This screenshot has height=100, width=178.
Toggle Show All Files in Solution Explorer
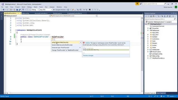coord(170,16)
